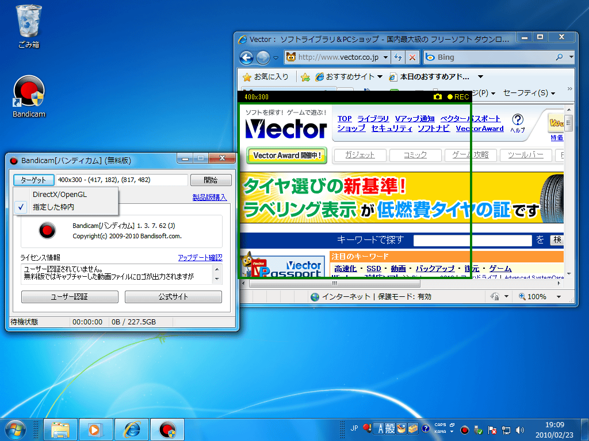The width and height of the screenshot is (589, 441).
Task: Click the tire labeling banner ad
Action: click(x=401, y=198)
